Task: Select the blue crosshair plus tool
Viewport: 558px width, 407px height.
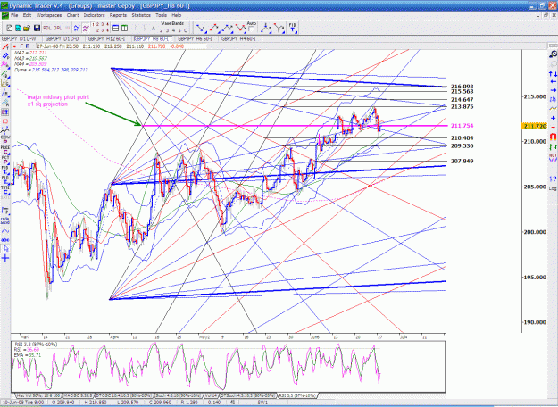Action: (x=5, y=259)
